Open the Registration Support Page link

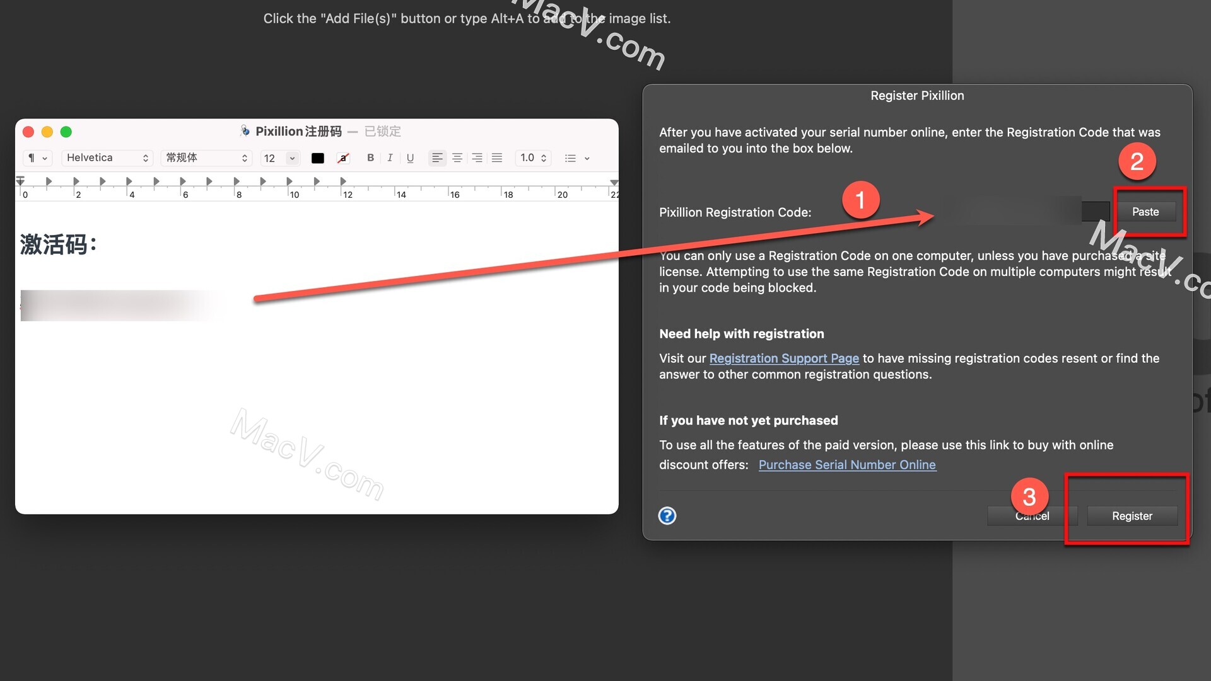(x=784, y=358)
